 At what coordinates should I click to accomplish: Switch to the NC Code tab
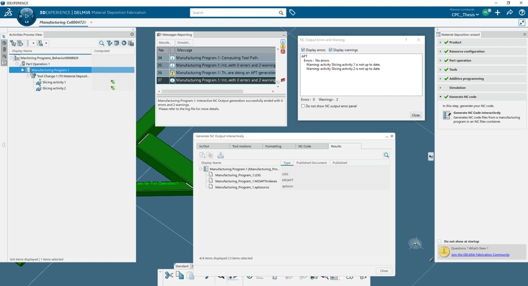coord(311,146)
